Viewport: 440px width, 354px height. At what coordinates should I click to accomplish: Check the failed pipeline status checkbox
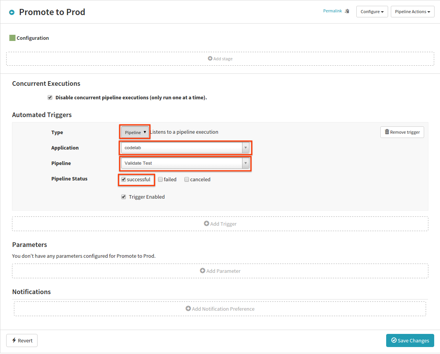click(x=160, y=179)
